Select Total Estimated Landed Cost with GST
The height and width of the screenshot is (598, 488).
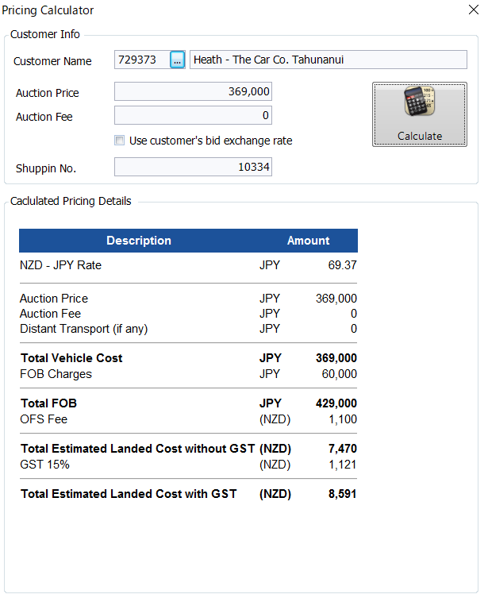click(188, 494)
